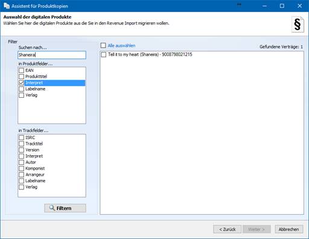This screenshot has width=309, height=239.
Task: Click the magnifier icon on Filtern button
Action: click(x=52, y=208)
